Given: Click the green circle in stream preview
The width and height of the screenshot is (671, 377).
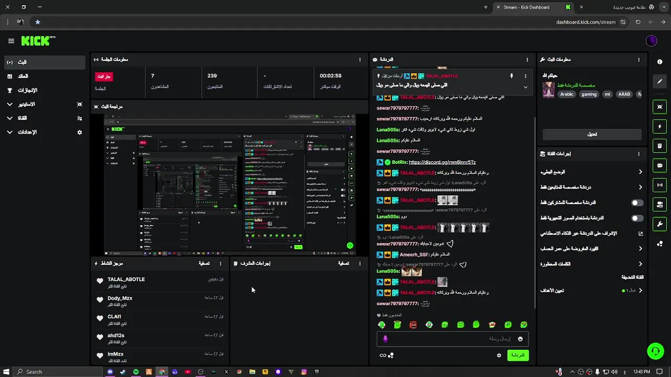Looking at the screenshot, I should 350,246.
